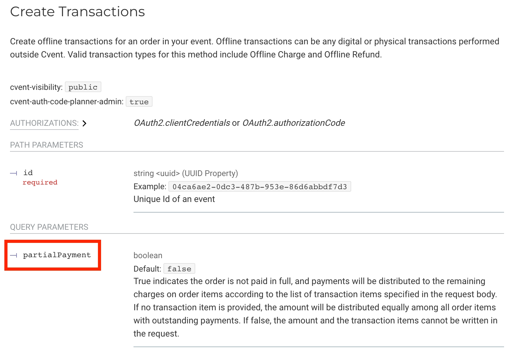The image size is (524, 354).
Task: Click the false default value badge
Action: click(179, 269)
